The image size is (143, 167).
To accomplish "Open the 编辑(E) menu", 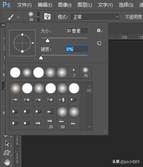I will tap(45, 5).
